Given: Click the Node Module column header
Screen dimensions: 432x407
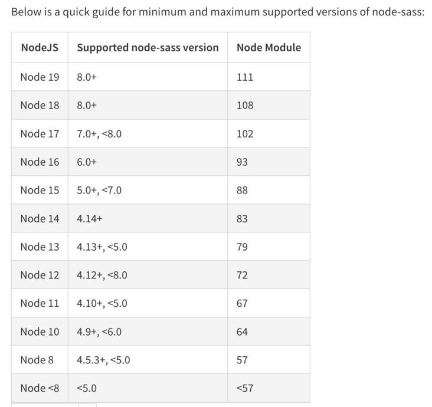Looking at the screenshot, I should [x=269, y=48].
